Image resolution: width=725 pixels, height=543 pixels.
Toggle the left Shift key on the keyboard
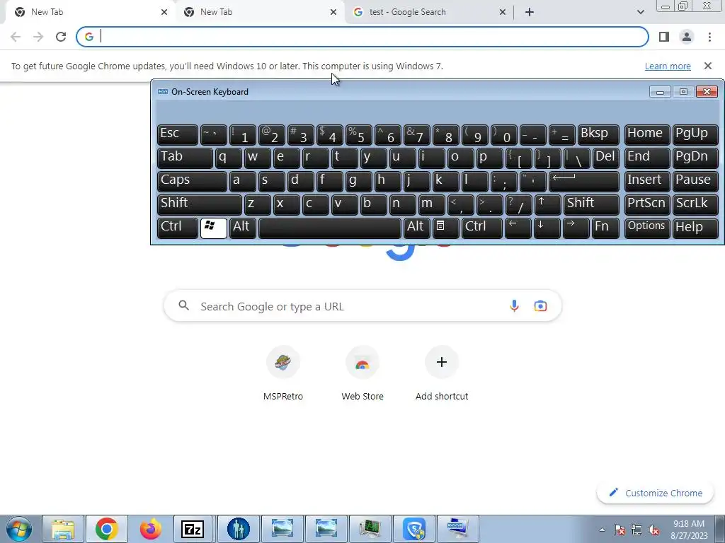[x=199, y=204]
